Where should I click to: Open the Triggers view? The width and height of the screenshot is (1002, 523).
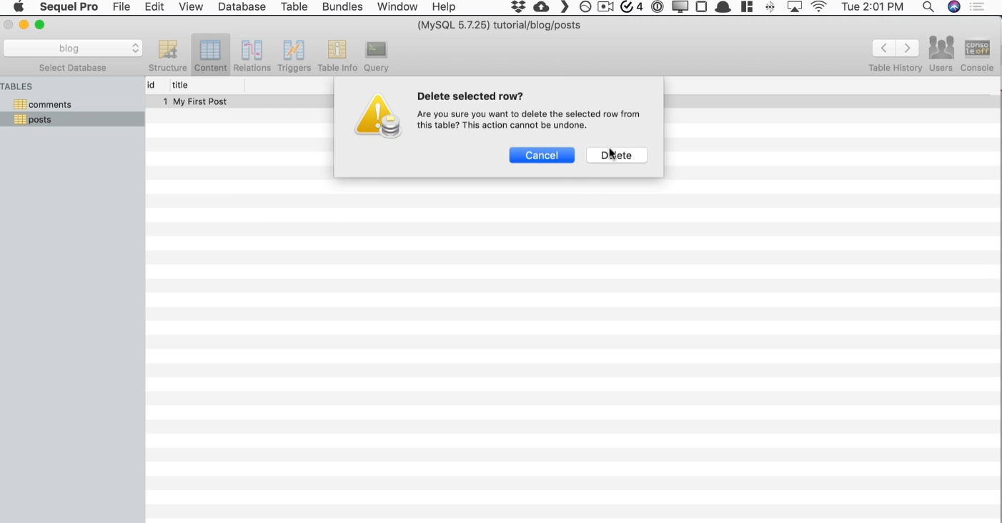pos(294,56)
